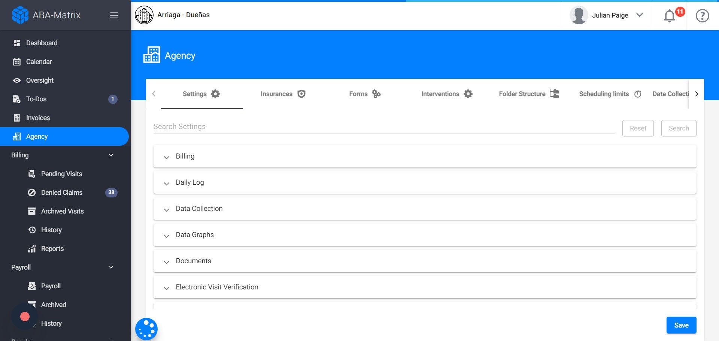Click the Search button
This screenshot has width=719, height=341.
pos(679,128)
